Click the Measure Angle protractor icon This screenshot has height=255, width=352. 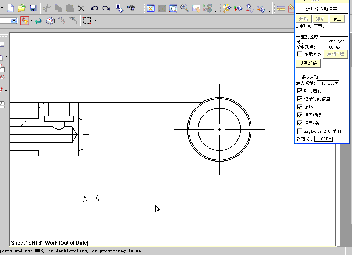[291, 8]
